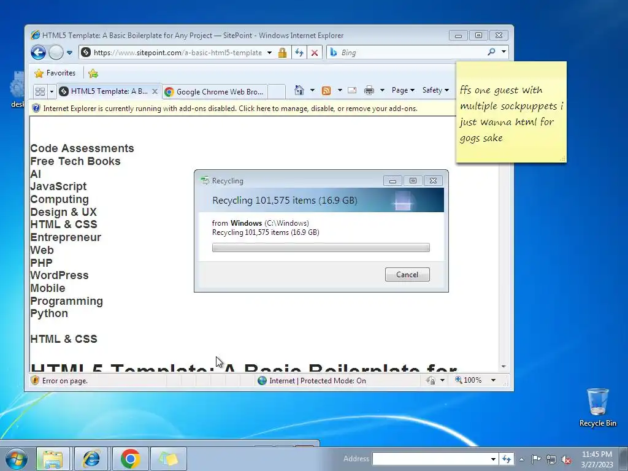628x471 pixels.
Task: Click the IE forward arrow button
Action: [x=56, y=53]
